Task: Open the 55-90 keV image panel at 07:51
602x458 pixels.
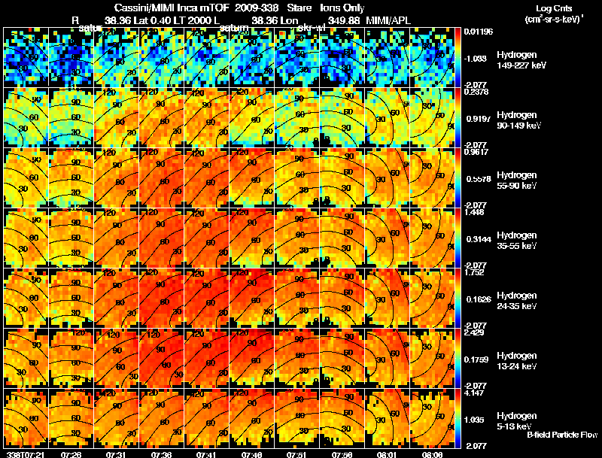Action: click(x=296, y=177)
